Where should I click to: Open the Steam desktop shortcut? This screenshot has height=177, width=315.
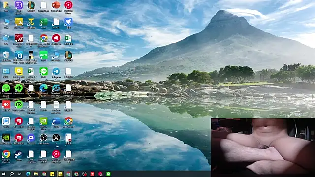pyautogui.click(x=19, y=156)
